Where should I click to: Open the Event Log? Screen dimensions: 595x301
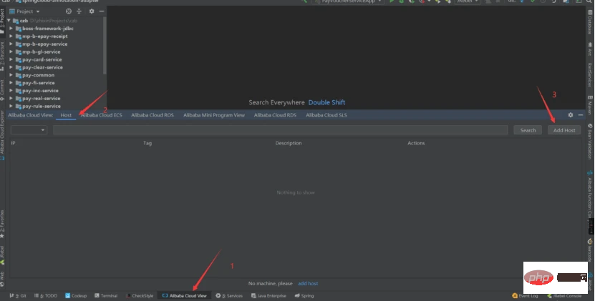[525, 295]
